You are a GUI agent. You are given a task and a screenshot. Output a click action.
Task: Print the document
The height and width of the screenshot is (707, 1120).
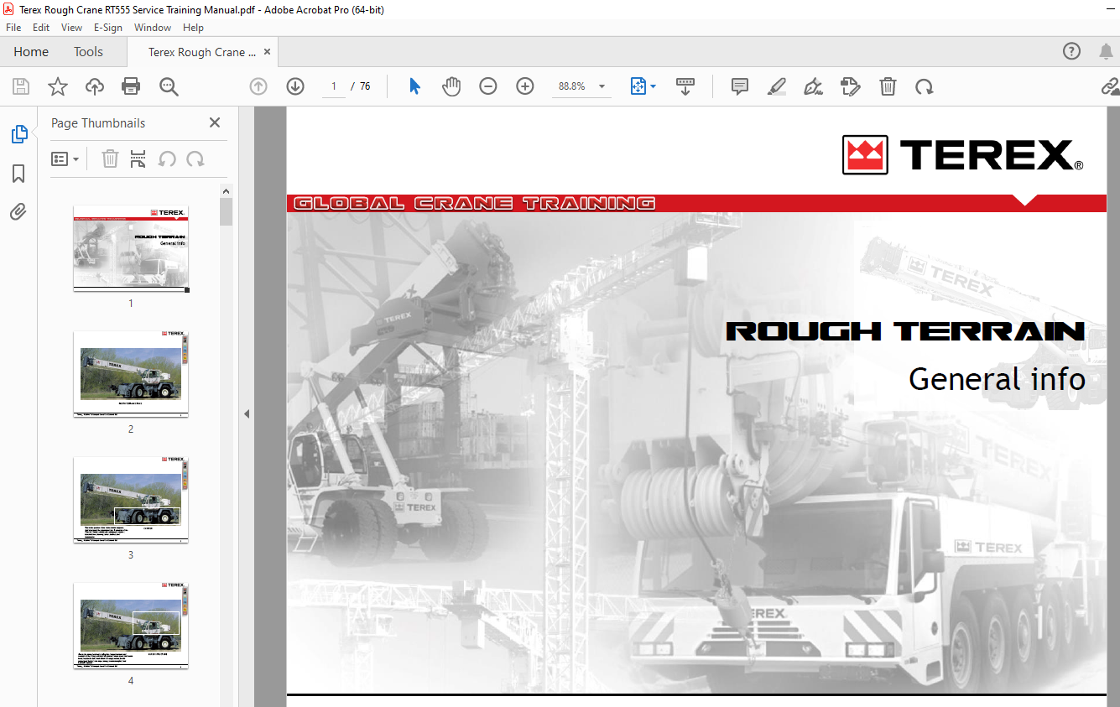click(x=131, y=86)
